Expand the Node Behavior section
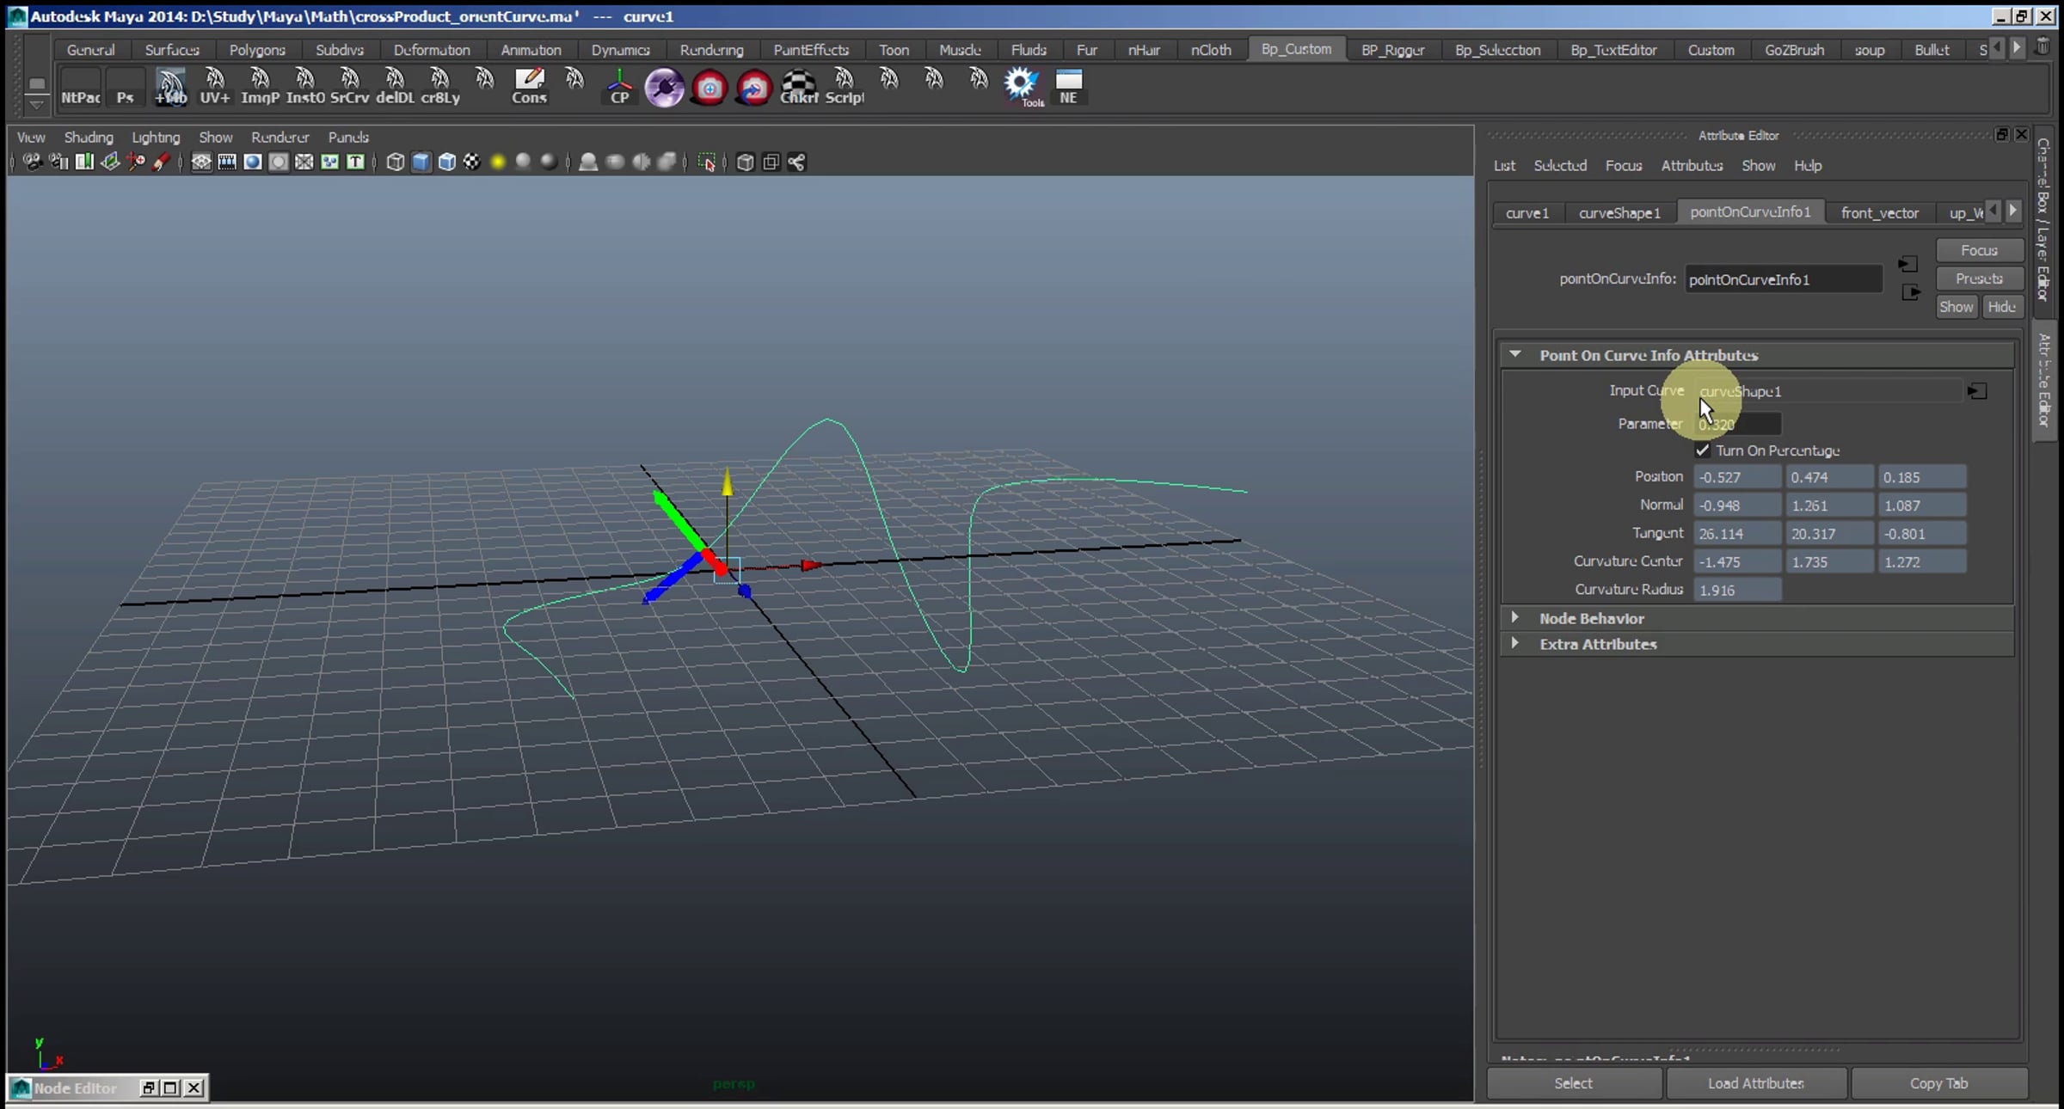The width and height of the screenshot is (2064, 1109). 1515,618
